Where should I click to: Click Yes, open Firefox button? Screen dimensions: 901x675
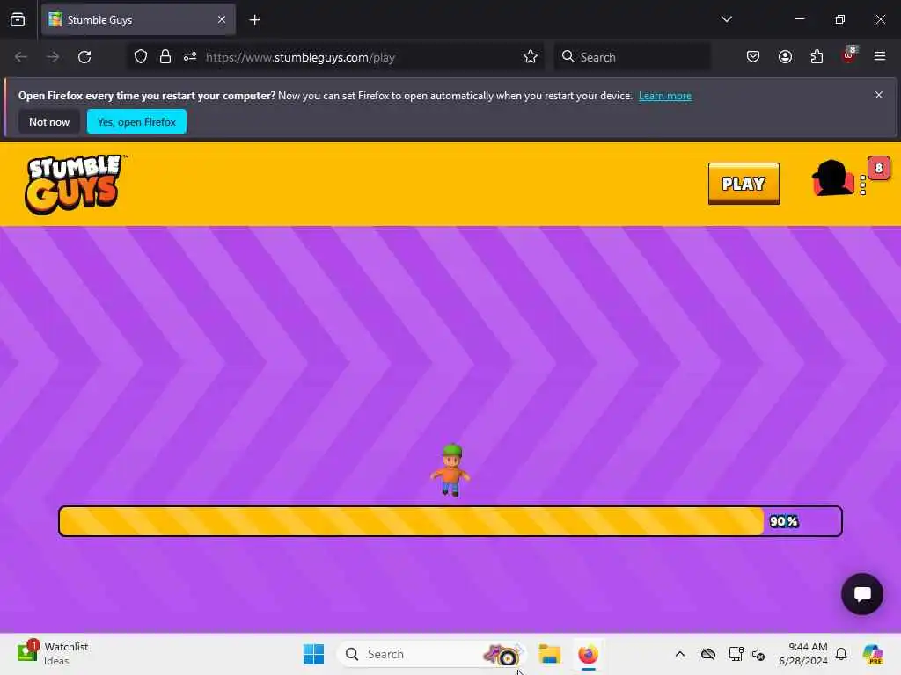click(x=136, y=121)
